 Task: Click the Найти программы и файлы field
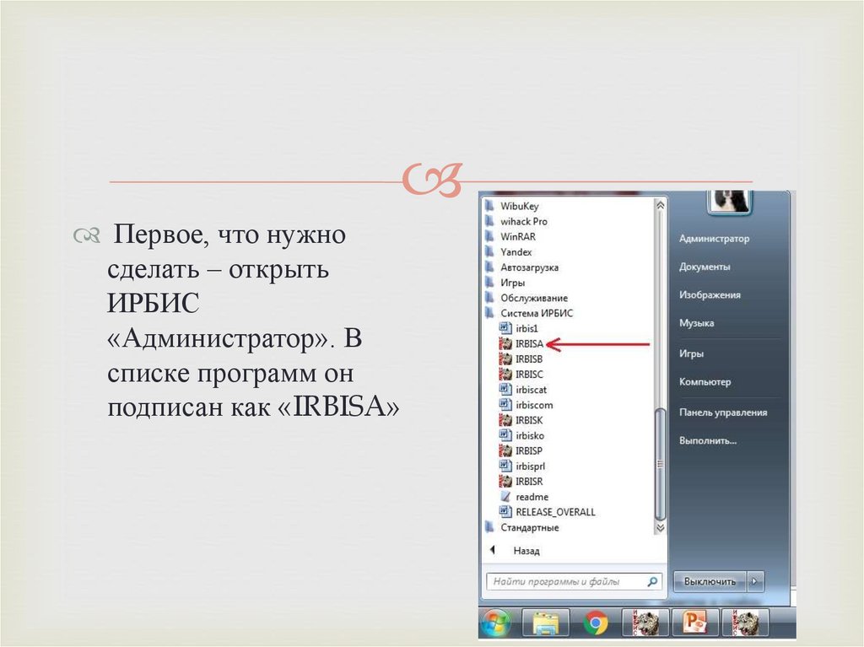[x=573, y=581]
